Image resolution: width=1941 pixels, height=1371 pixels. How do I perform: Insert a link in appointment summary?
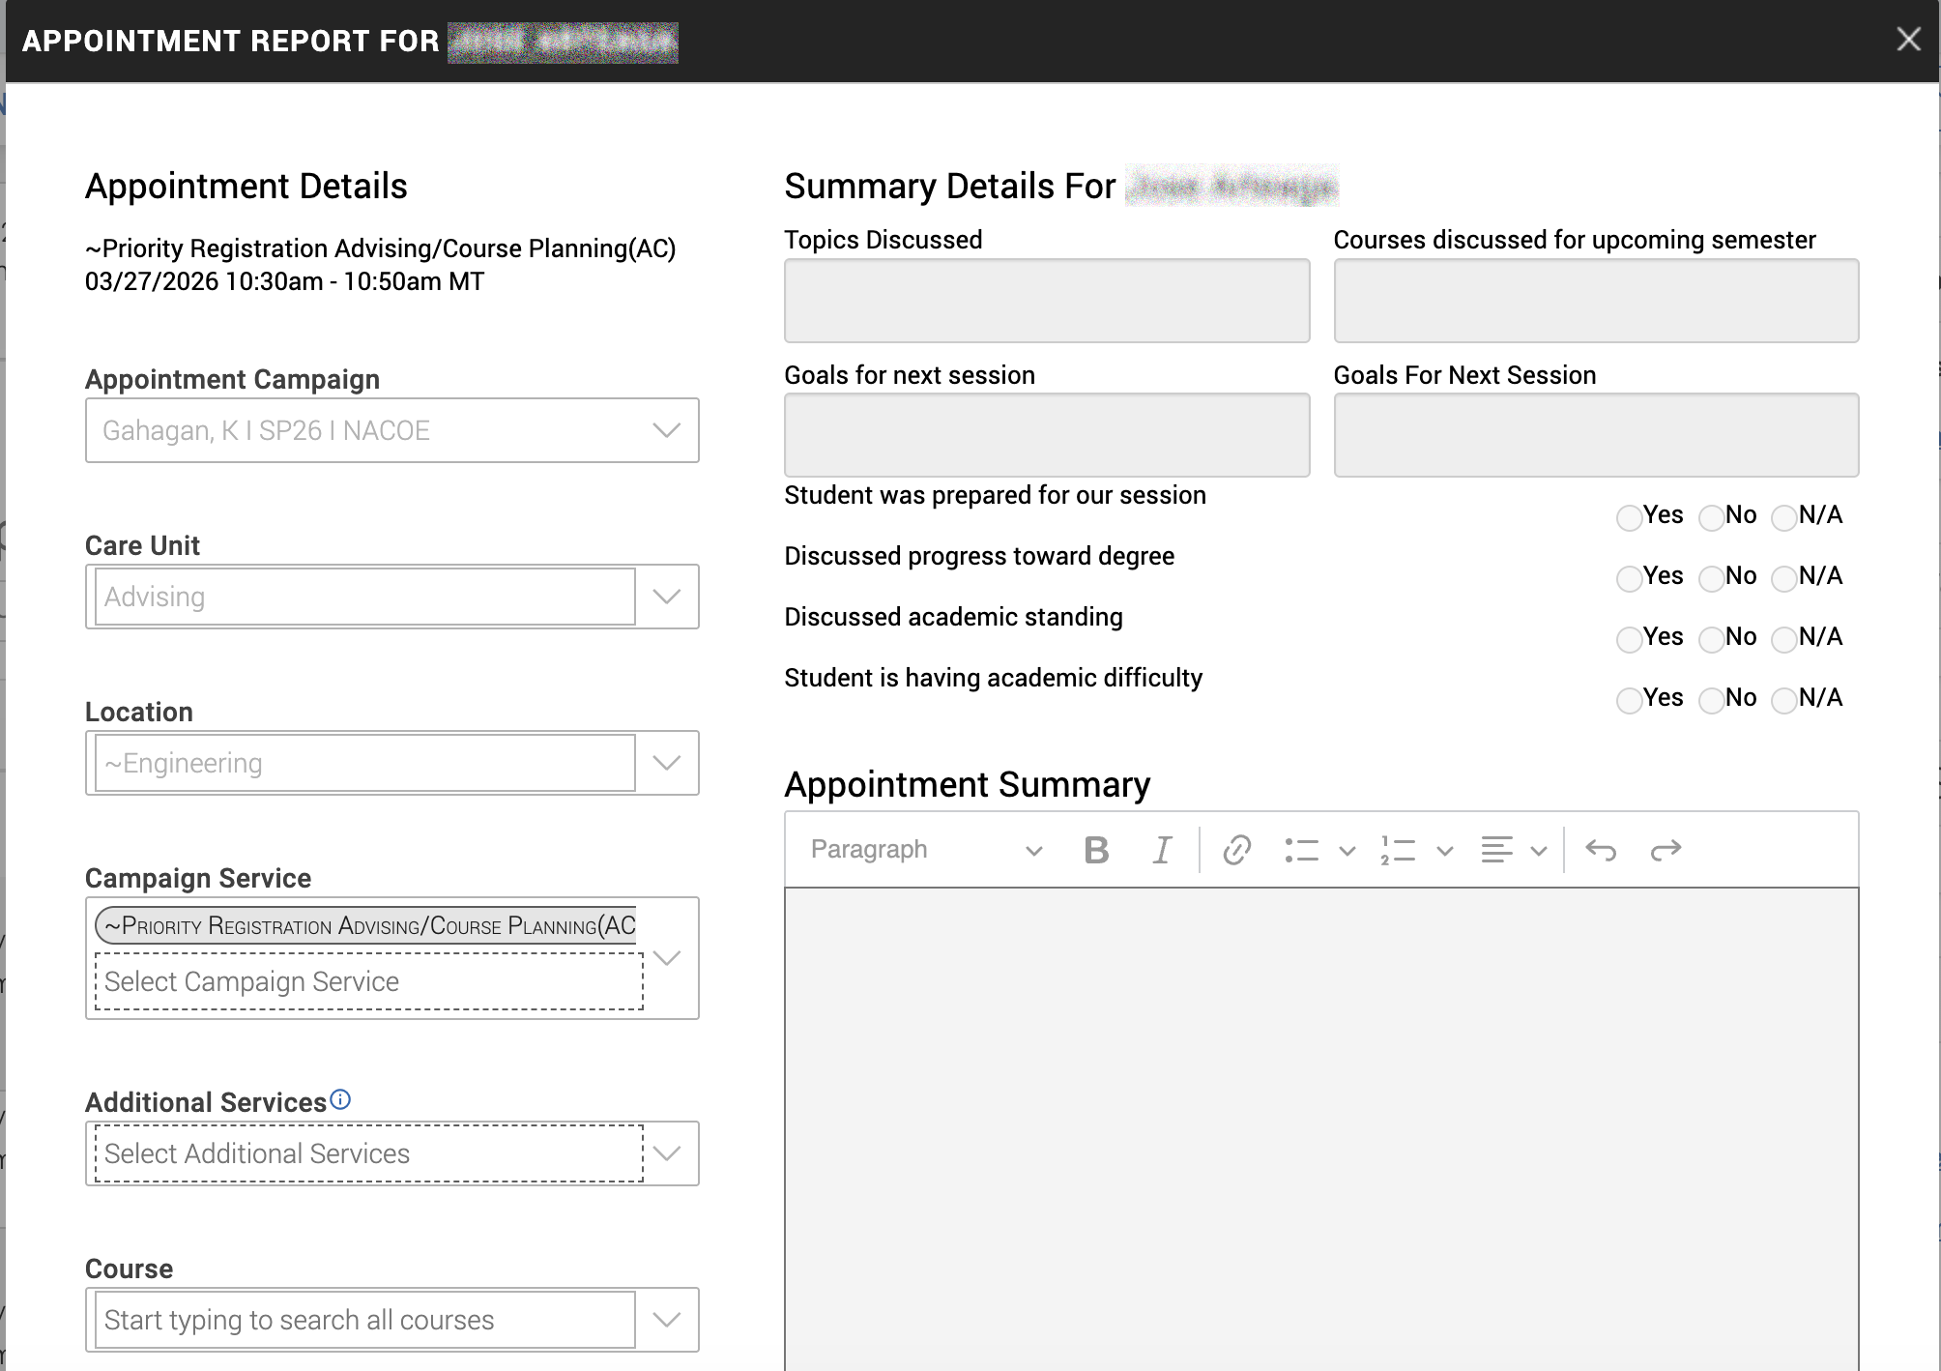tap(1237, 850)
